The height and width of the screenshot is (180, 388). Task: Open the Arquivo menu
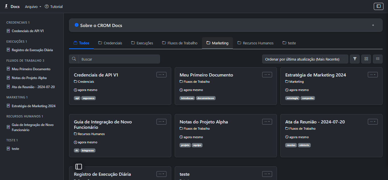pyautogui.click(x=33, y=7)
